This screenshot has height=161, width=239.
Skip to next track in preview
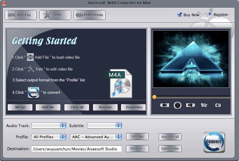click(x=190, y=105)
